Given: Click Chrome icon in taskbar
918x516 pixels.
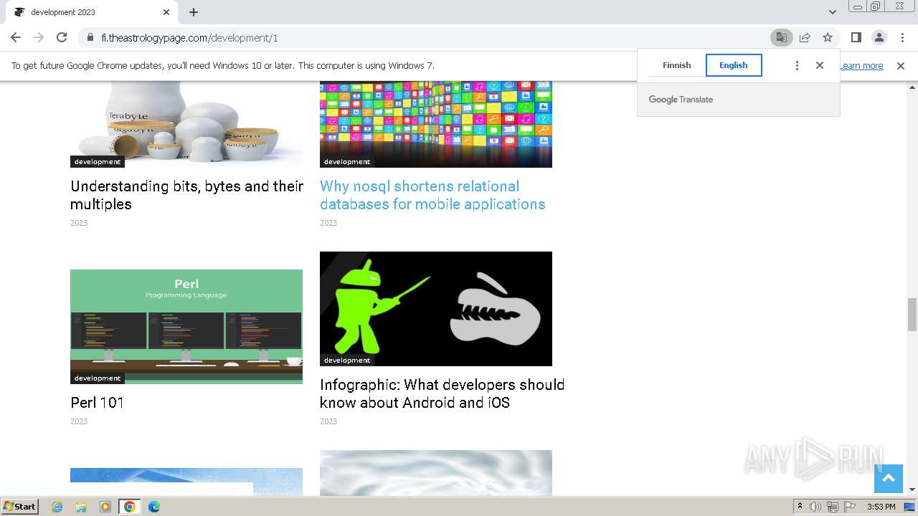Looking at the screenshot, I should [130, 507].
